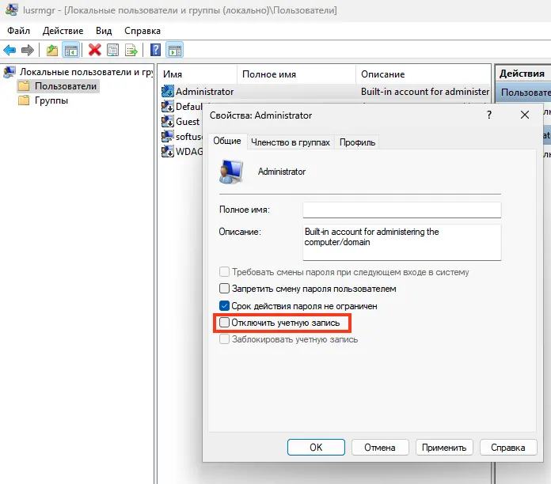Toggle the action pane show/hide icon

pyautogui.click(x=175, y=51)
